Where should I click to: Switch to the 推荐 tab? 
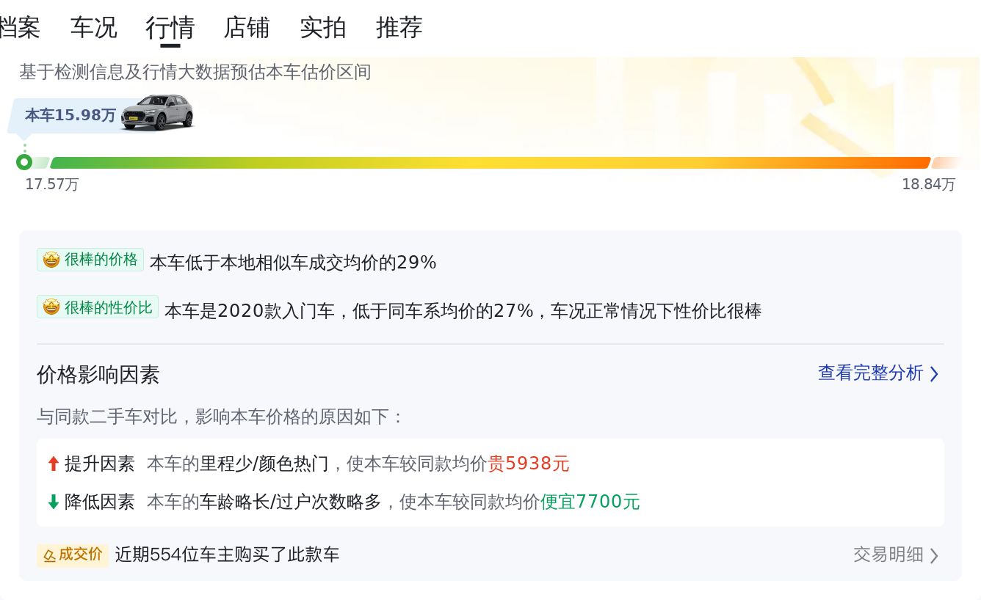[x=399, y=28]
